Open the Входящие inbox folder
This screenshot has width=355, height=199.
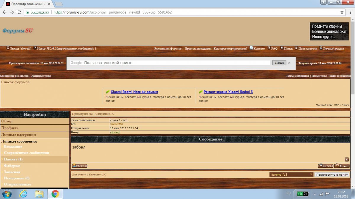(13, 147)
